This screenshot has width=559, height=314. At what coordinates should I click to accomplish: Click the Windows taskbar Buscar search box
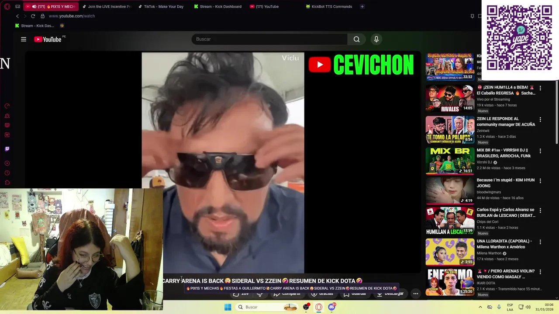click(267, 307)
